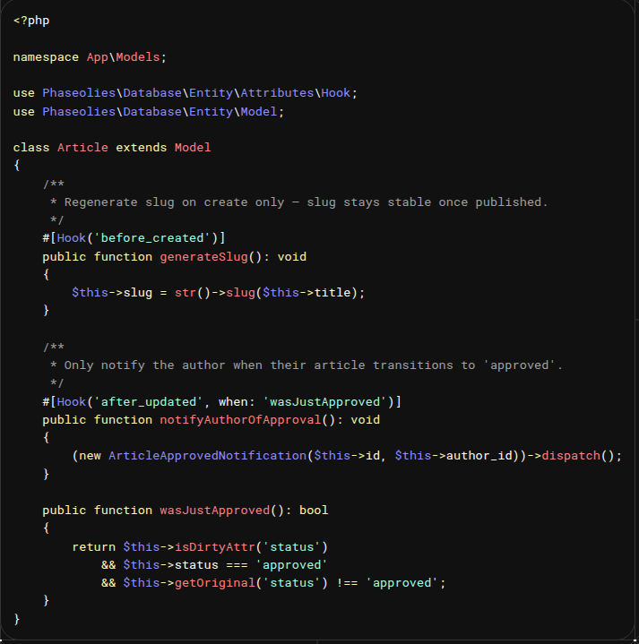Click the 'notifyAuthorOfApproval' method name
Screen dimensions: 639x644
pyautogui.click(x=240, y=420)
